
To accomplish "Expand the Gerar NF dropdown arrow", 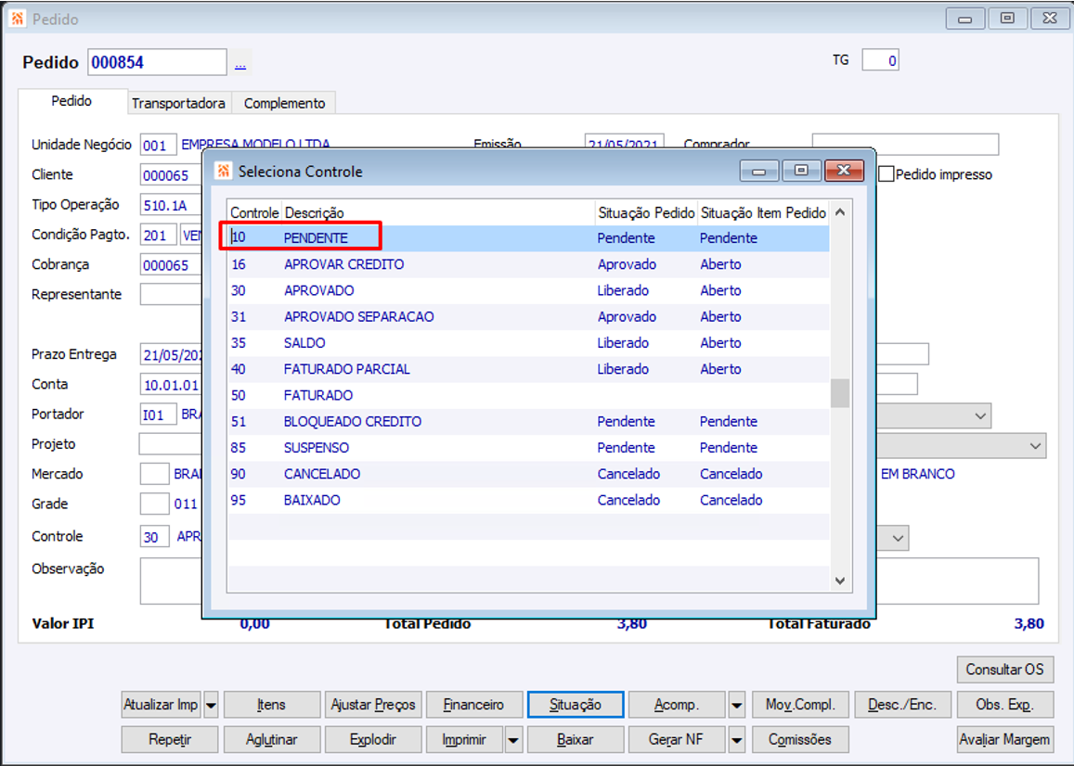I will click(737, 740).
